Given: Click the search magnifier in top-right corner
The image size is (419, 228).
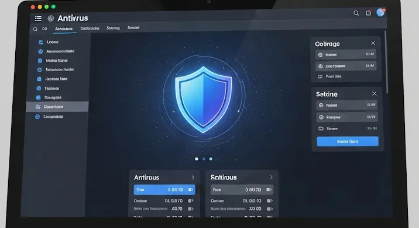Looking at the screenshot, I should (x=356, y=13).
